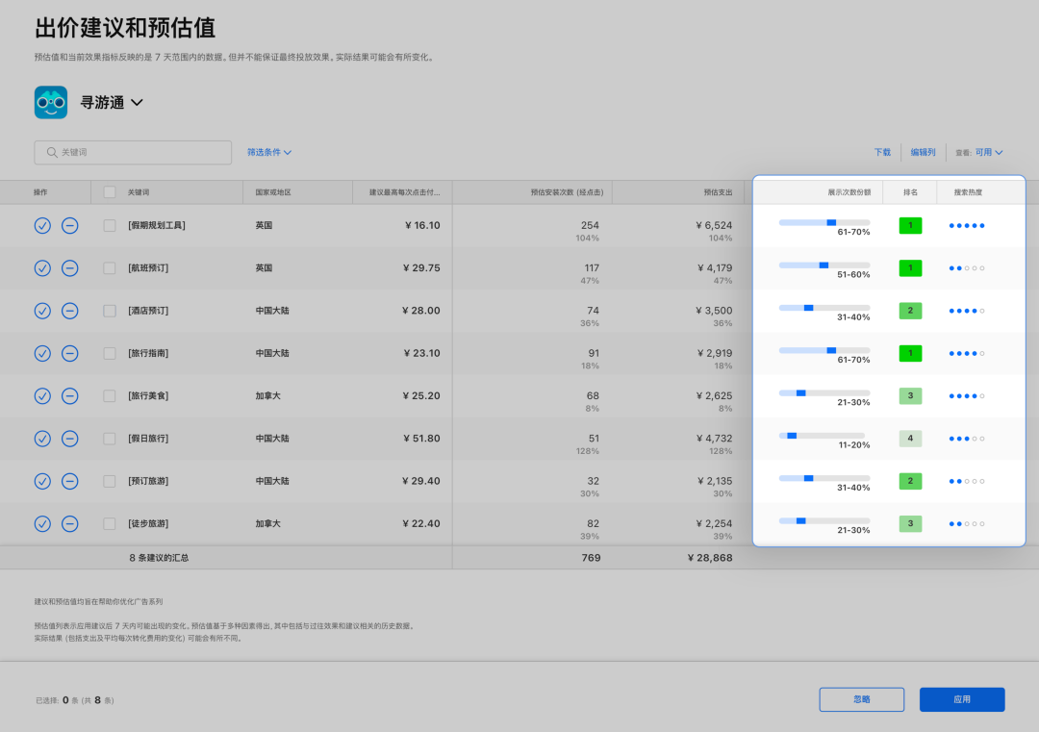This screenshot has height=732, width=1039.
Task: Dismiss the 旅行美食 suggestion minus icon
Action: 69,396
